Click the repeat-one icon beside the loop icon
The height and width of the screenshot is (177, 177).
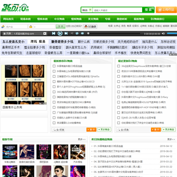click(x=83, y=33)
